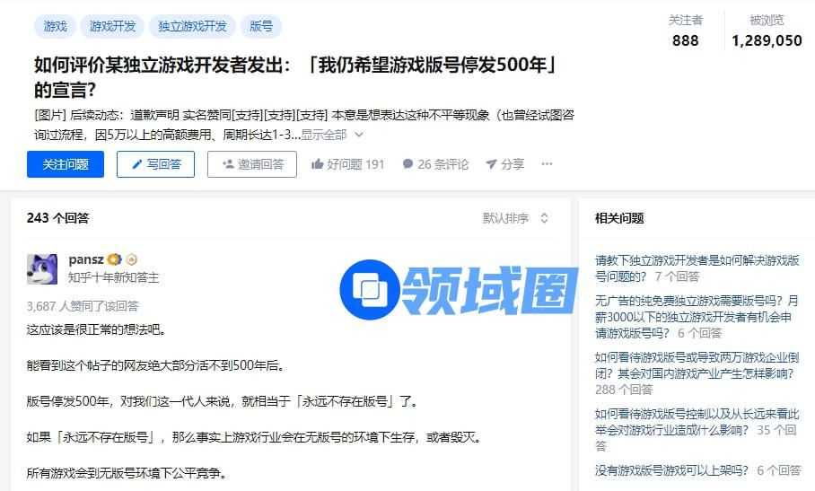The width and height of the screenshot is (815, 491).
Task: Open the 默认排序 sort dropdown
Action: click(515, 218)
